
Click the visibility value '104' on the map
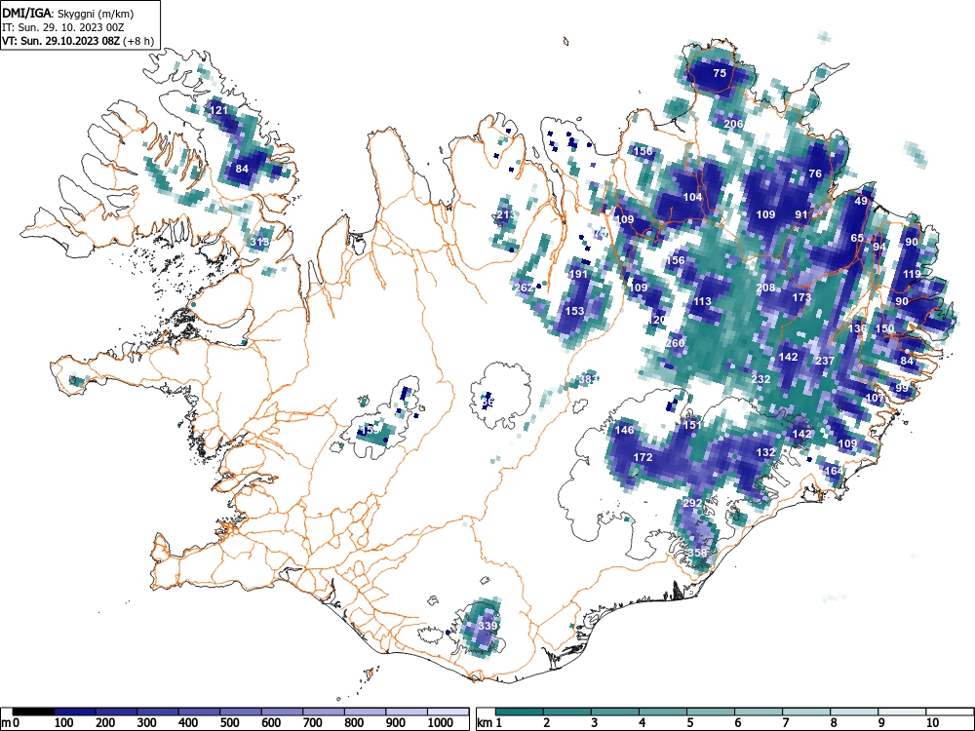click(692, 197)
